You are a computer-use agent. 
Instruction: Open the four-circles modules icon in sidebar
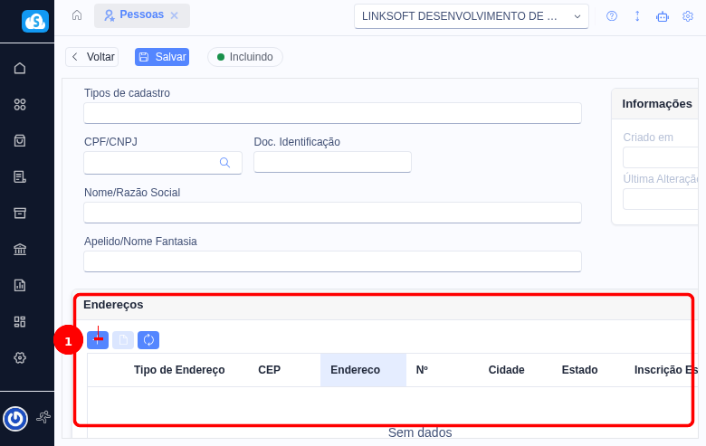point(20,104)
